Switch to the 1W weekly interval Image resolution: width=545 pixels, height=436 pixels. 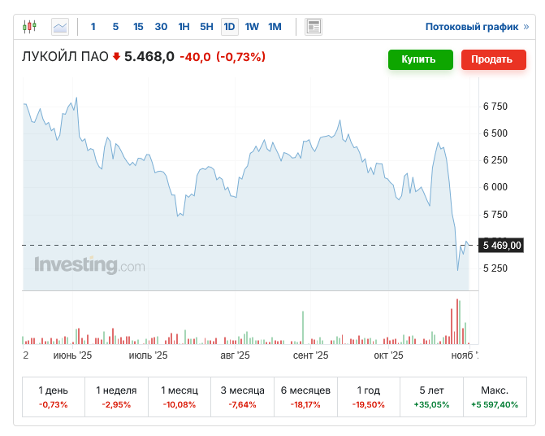coord(252,27)
